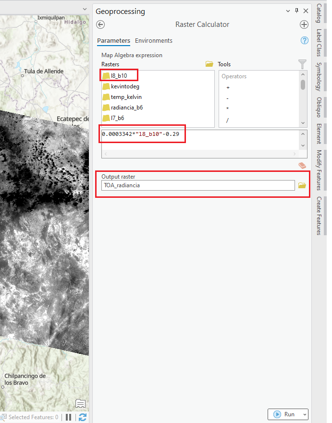Run the Raster Calculator tool
This screenshot has height=423, width=332.
point(284,414)
